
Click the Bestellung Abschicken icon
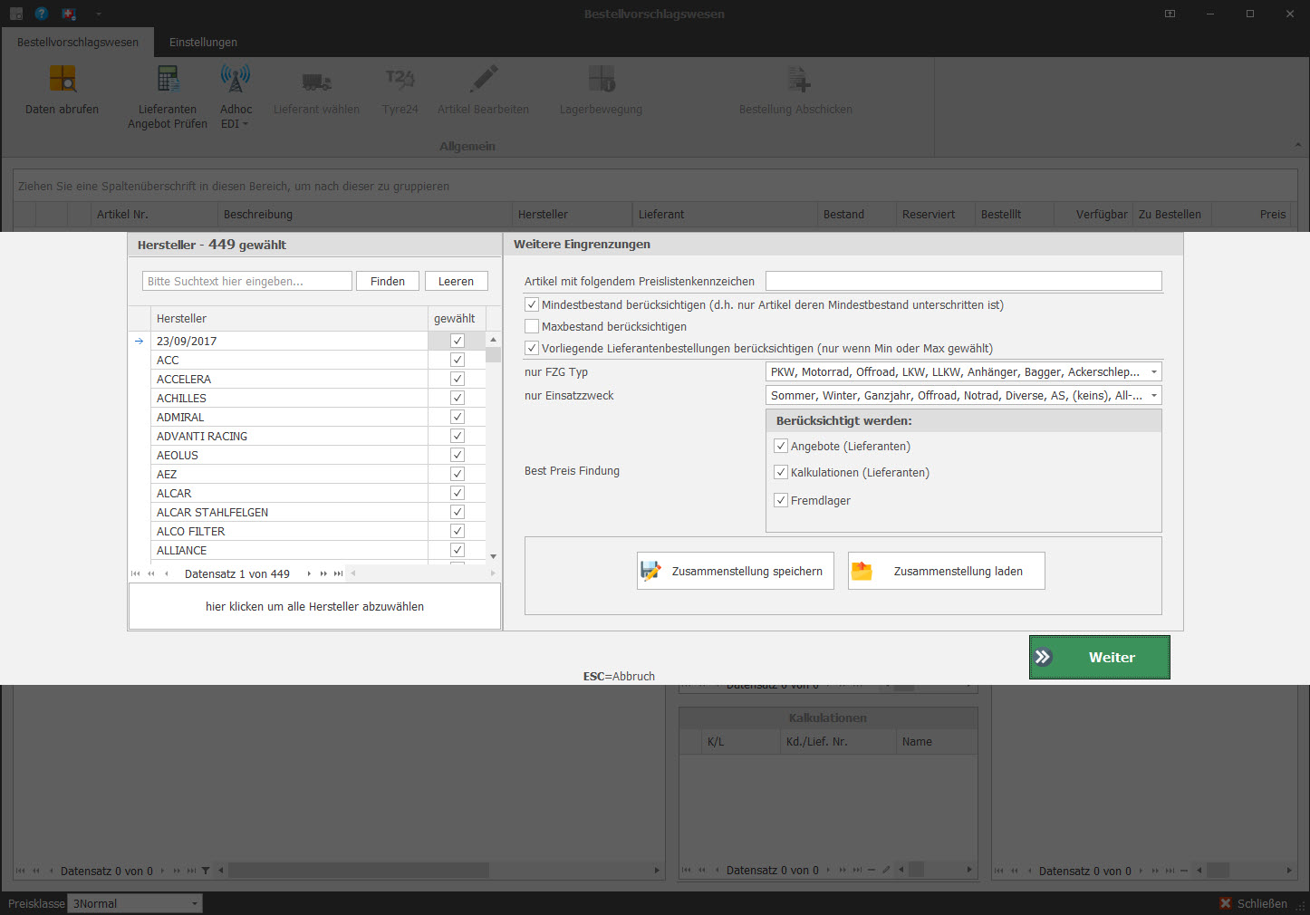pos(798,79)
